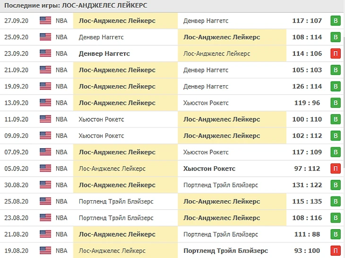Open Портленд Трэйл Блэйзерс in the 25.08.20 row
The image size is (345, 258).
(x=116, y=201)
